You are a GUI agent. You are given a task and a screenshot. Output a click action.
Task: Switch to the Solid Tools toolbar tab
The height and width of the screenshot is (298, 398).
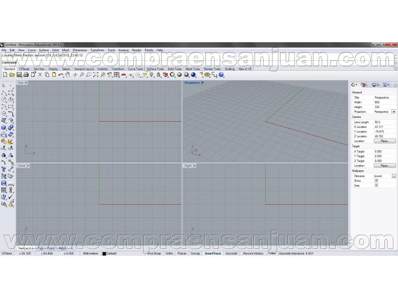click(x=175, y=69)
